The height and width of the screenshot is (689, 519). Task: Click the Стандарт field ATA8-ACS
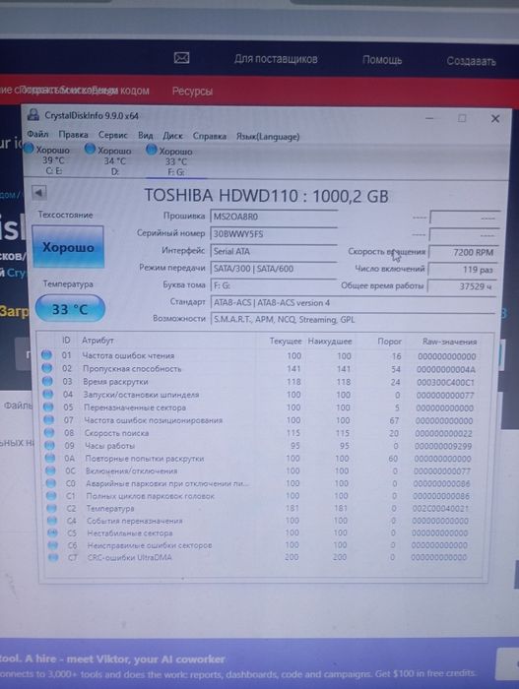[353, 303]
